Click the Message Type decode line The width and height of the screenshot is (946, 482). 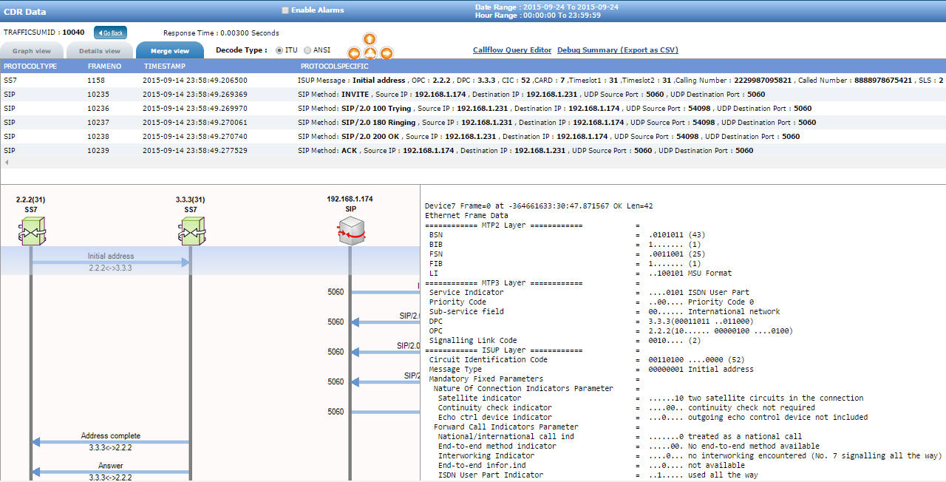point(591,369)
